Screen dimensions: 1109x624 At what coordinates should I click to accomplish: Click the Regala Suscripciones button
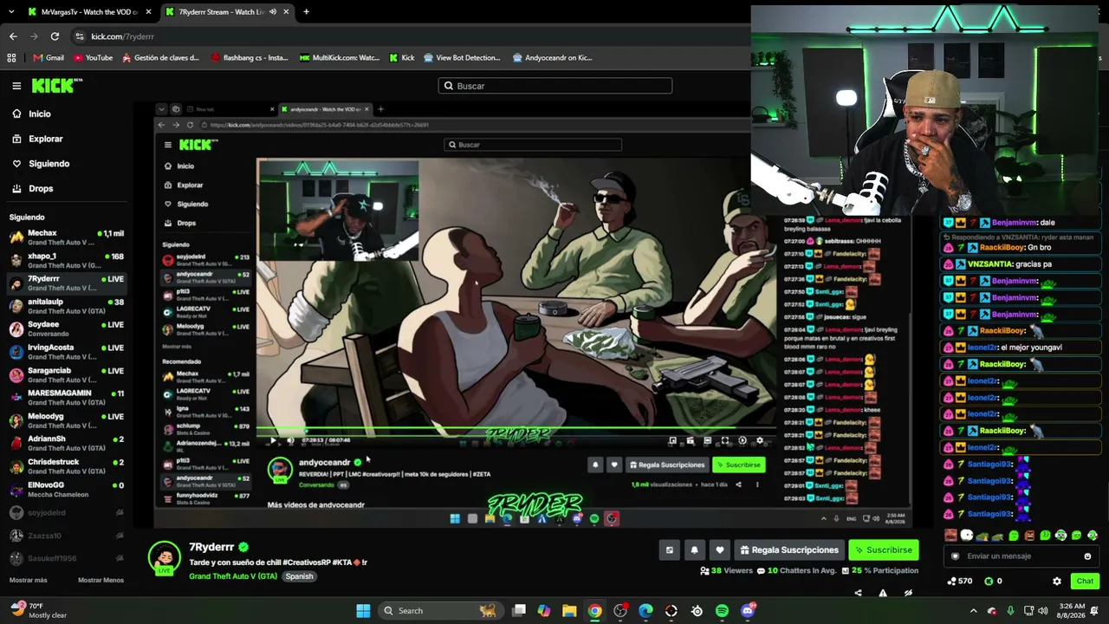coord(789,550)
